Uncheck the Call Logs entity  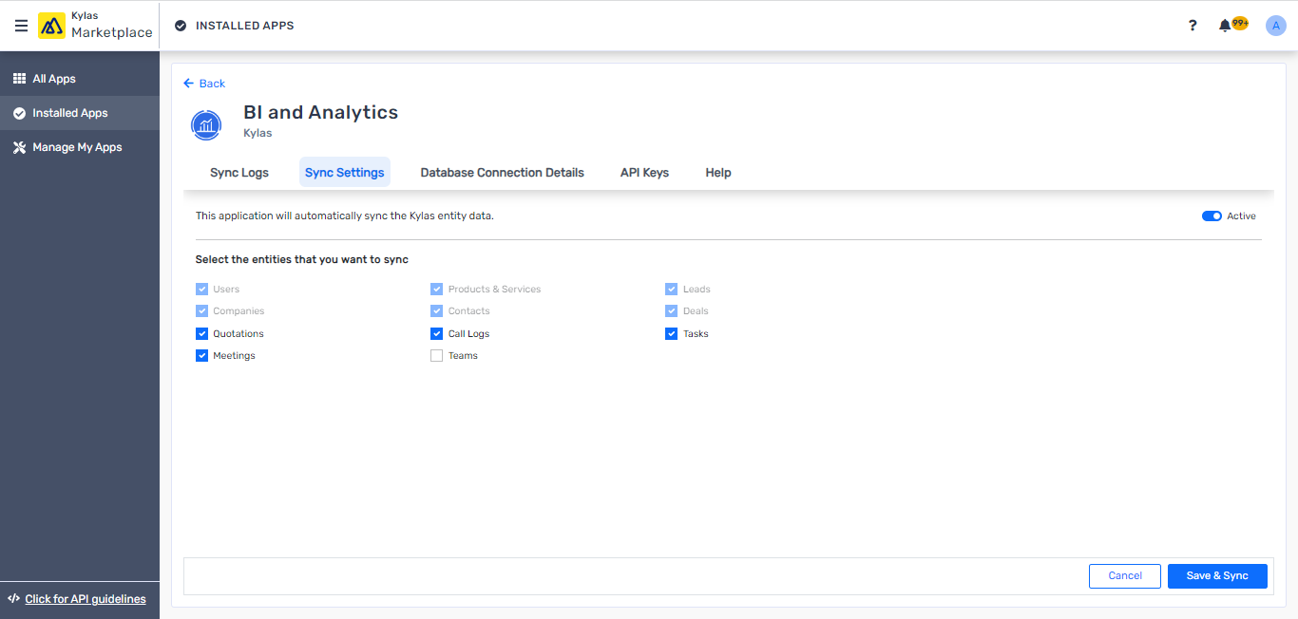[436, 333]
